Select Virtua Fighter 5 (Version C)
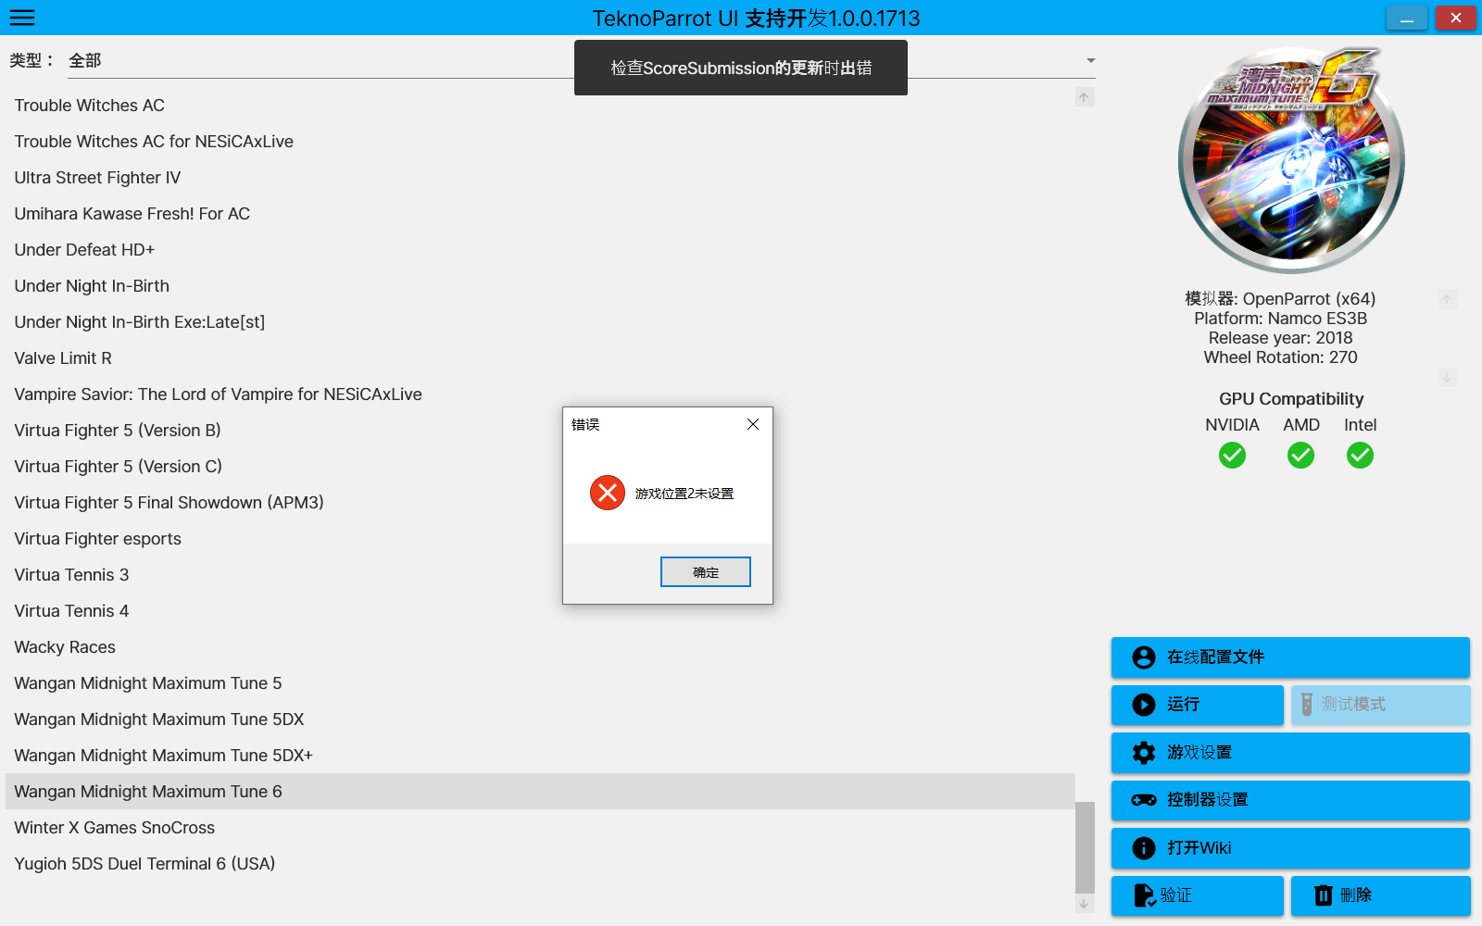This screenshot has height=926, width=1482. point(540,467)
